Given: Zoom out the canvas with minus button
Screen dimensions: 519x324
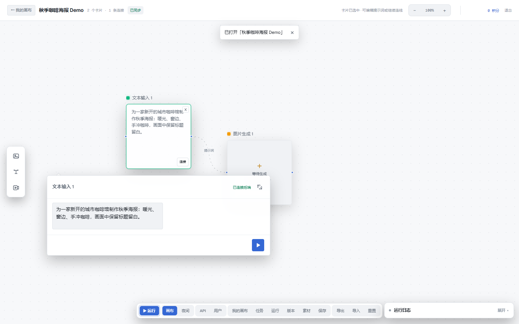Looking at the screenshot, I should [414, 10].
